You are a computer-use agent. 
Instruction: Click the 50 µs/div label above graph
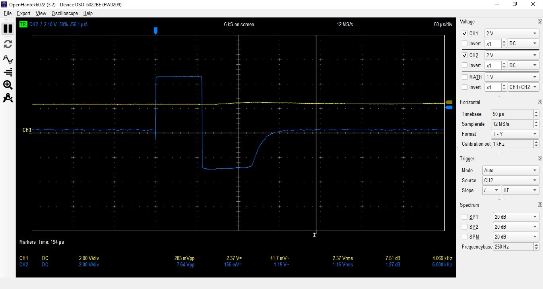click(x=443, y=25)
